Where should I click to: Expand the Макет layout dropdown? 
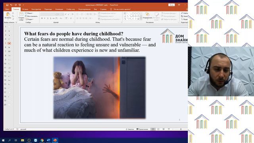(x=29, y=13)
